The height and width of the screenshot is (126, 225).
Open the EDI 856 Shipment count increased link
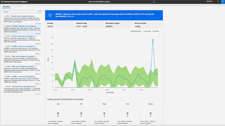click(x=25, y=26)
